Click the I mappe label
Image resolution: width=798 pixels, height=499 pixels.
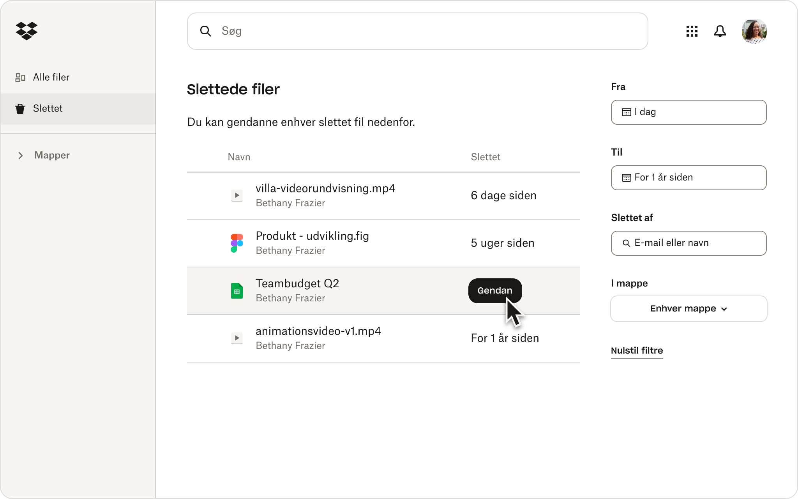click(x=629, y=283)
